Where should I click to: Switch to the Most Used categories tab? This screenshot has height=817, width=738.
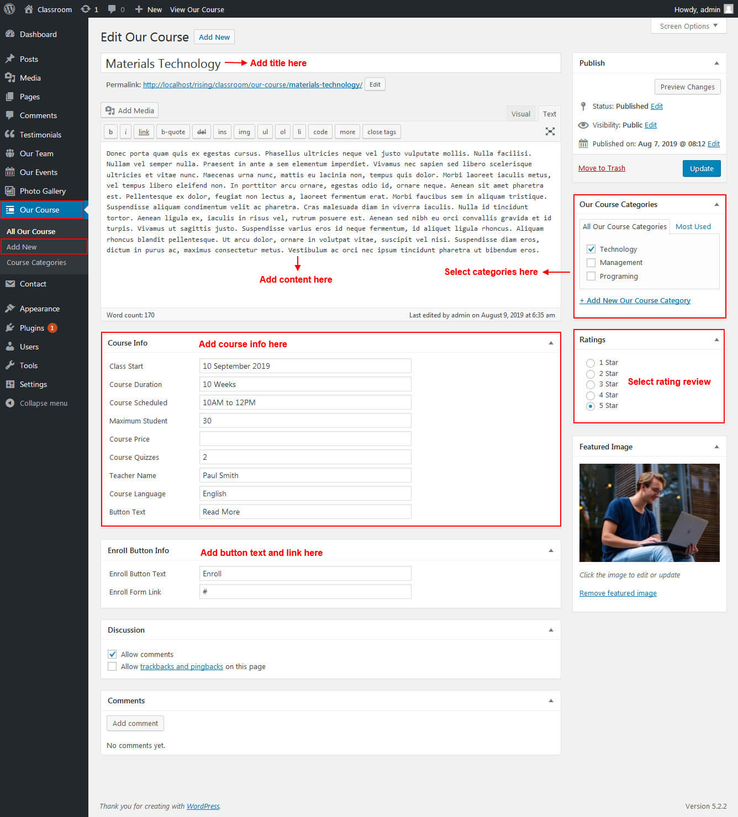point(693,226)
